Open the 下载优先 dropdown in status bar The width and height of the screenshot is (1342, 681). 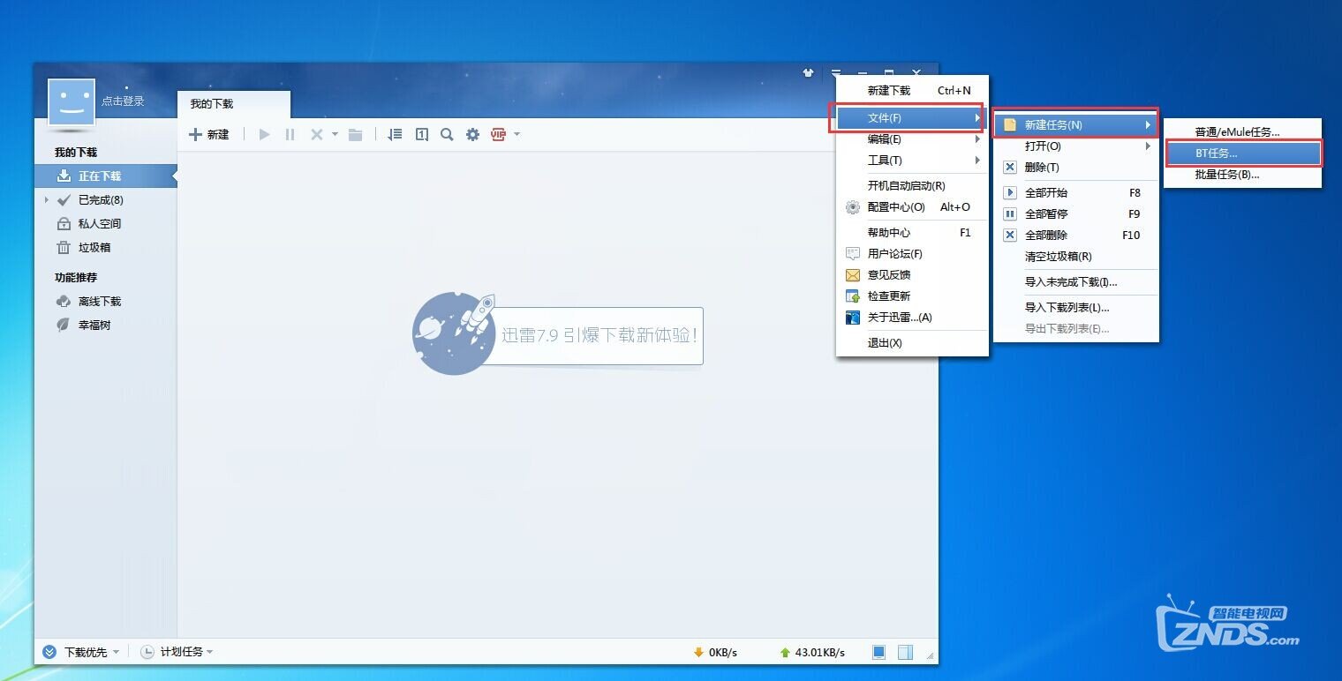coord(80,652)
